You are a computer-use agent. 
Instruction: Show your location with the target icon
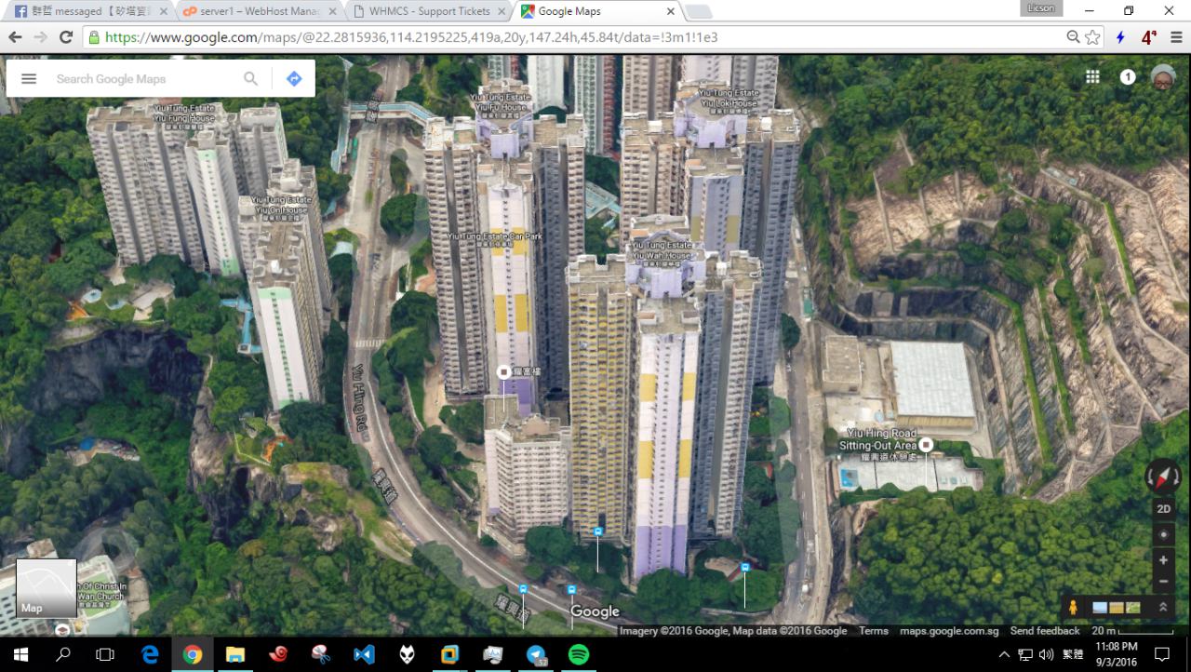[1163, 535]
